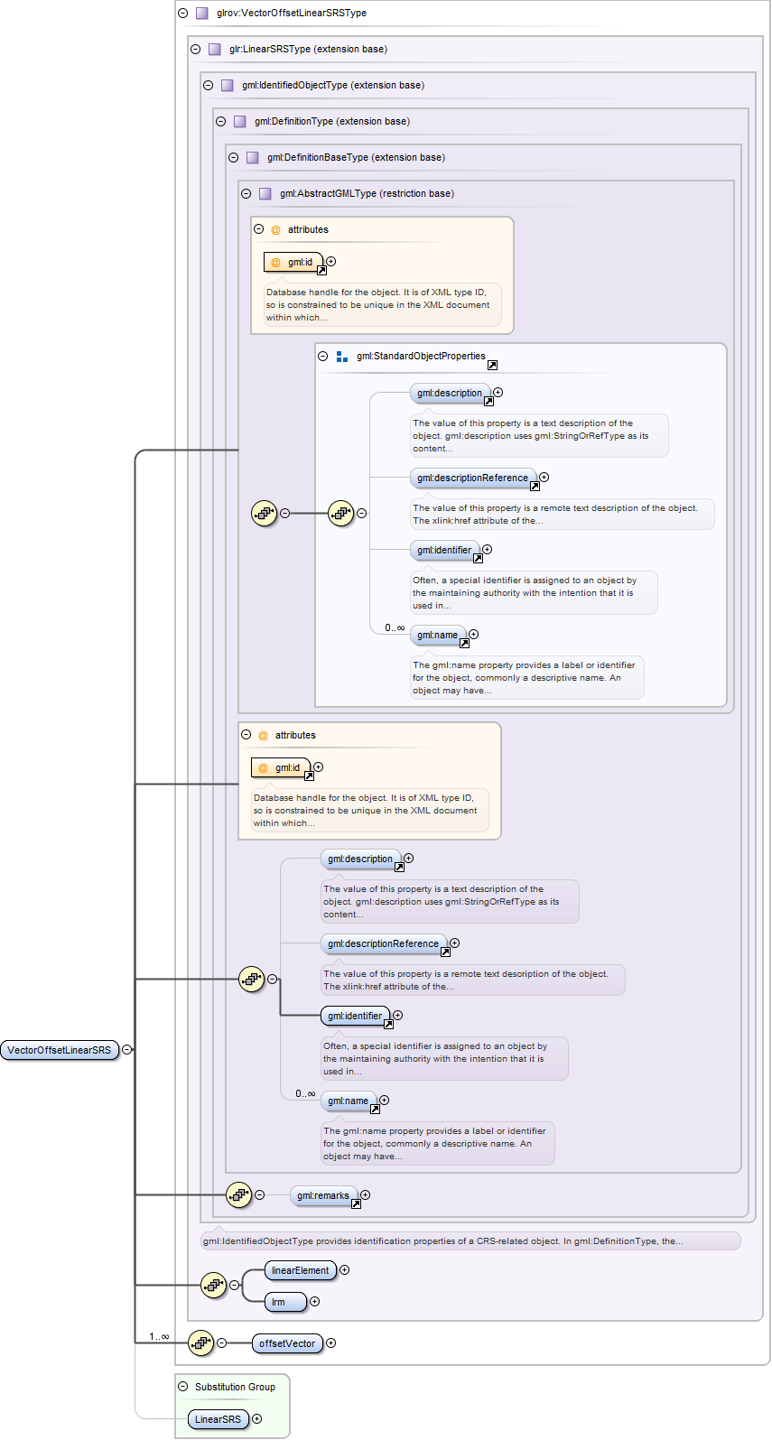Expand the offsetVector element
This screenshot has width=772, height=1440.
click(x=331, y=1343)
